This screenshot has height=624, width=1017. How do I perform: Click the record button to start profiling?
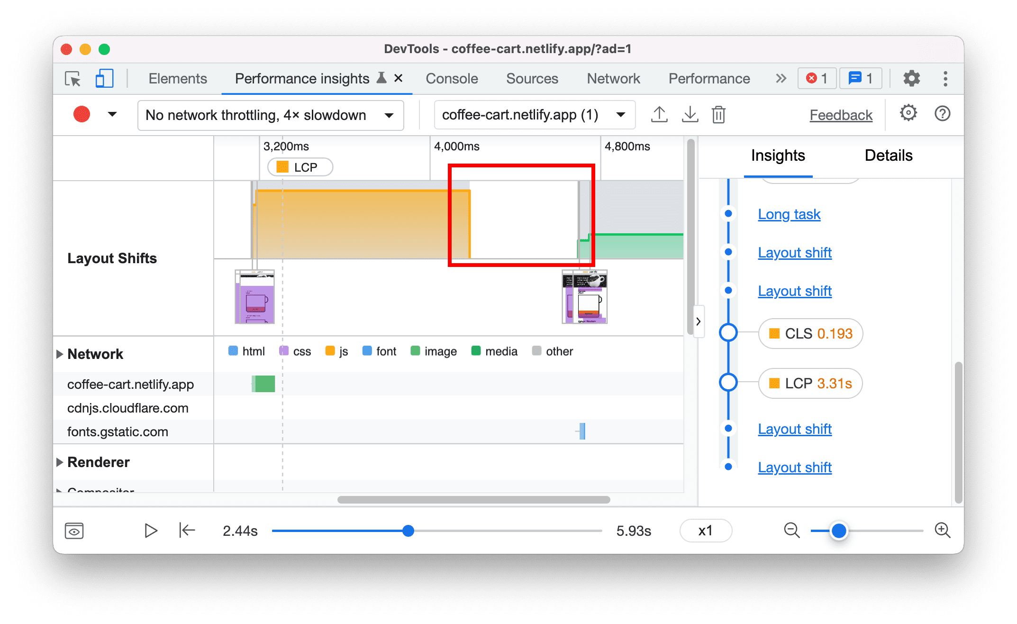pyautogui.click(x=82, y=114)
